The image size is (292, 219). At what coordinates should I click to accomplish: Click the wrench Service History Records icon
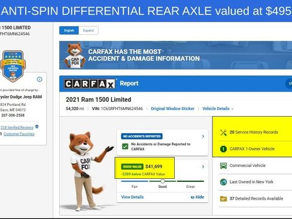tap(223, 132)
